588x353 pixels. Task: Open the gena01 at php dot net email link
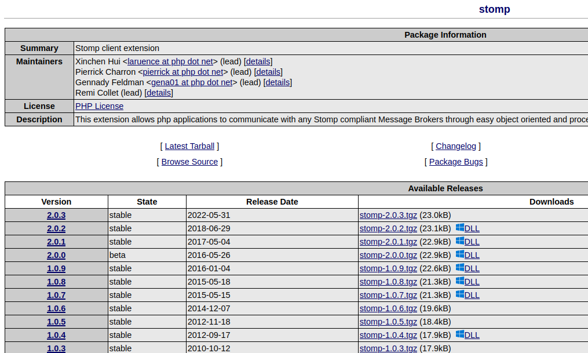tap(192, 82)
